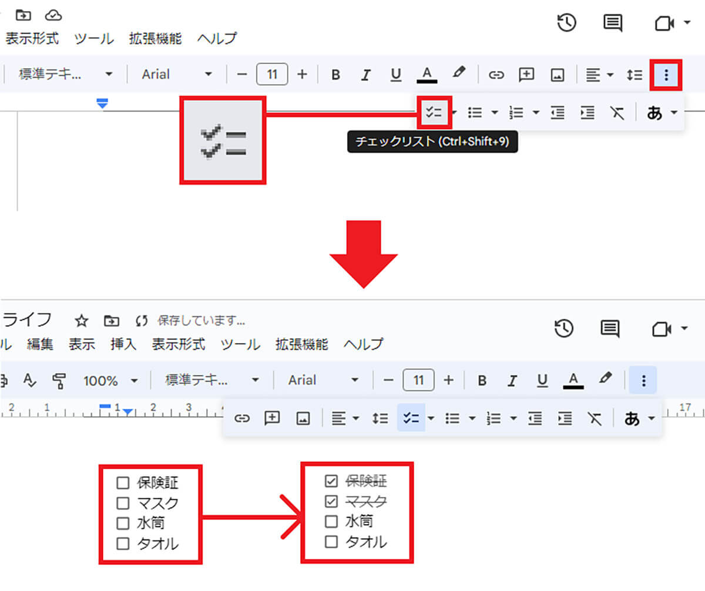Select paint format roller in lower screenshot
This screenshot has height=591, width=705.
[x=59, y=380]
